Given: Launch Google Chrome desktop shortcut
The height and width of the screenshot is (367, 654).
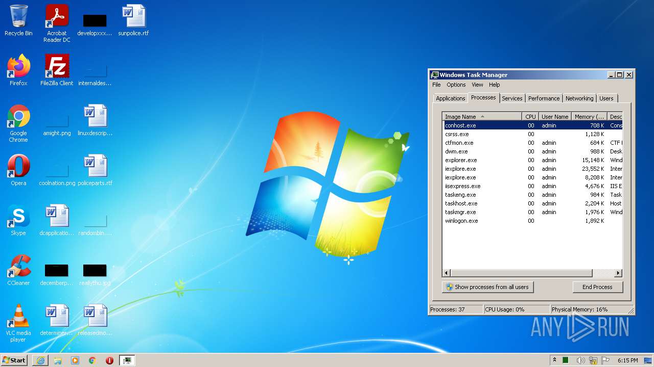Looking at the screenshot, I should pyautogui.click(x=18, y=123).
